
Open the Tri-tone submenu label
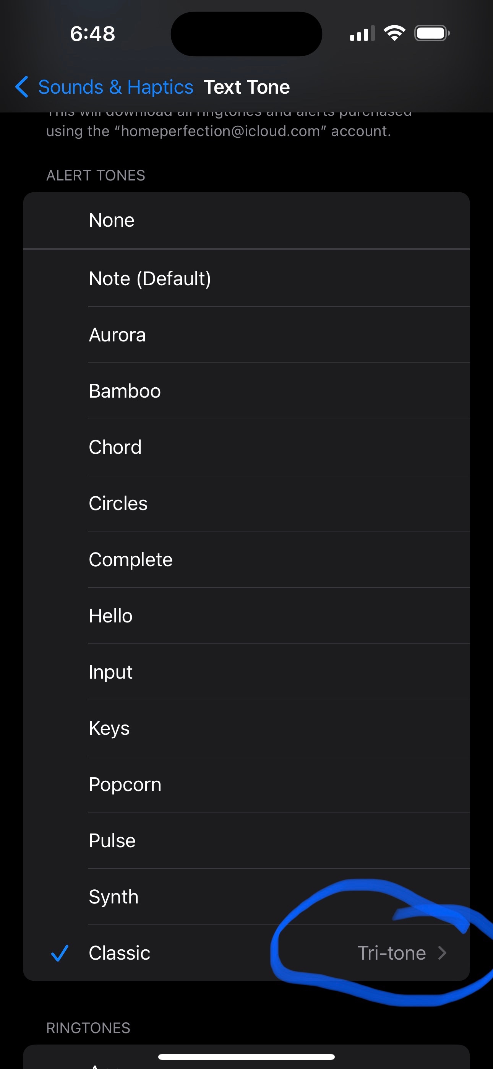[x=392, y=953]
